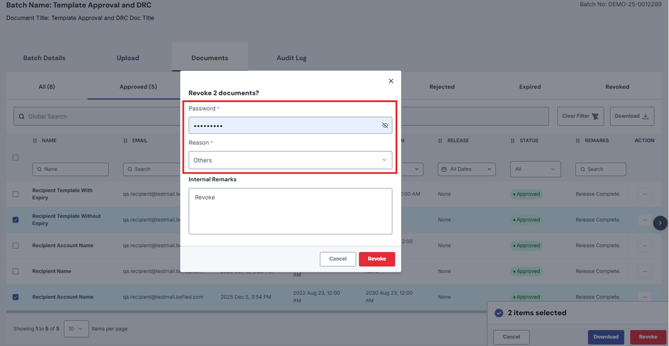669x346 pixels.
Task: Click the STATUS column drag handle icon
Action: (x=513, y=141)
